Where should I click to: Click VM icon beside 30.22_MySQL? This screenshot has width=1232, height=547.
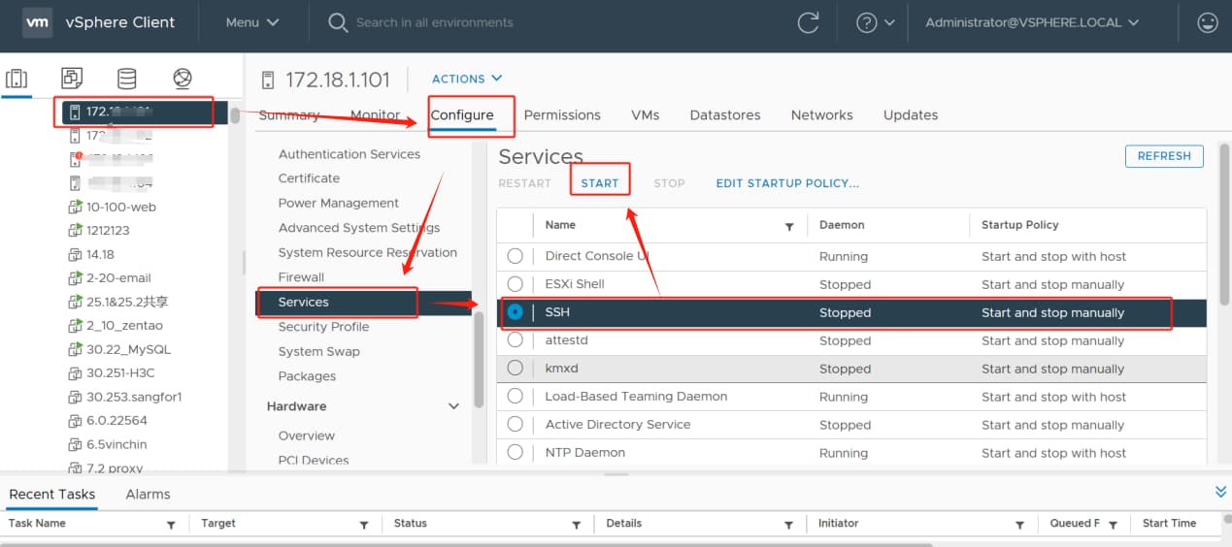(75, 349)
